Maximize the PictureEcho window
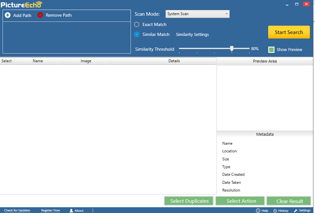This screenshot has width=315, height=213. (297, 4)
